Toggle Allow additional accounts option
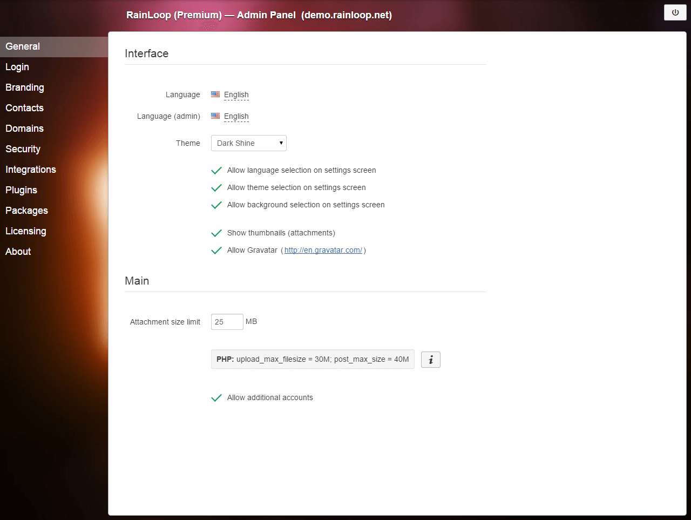This screenshot has height=520, width=691. point(216,398)
